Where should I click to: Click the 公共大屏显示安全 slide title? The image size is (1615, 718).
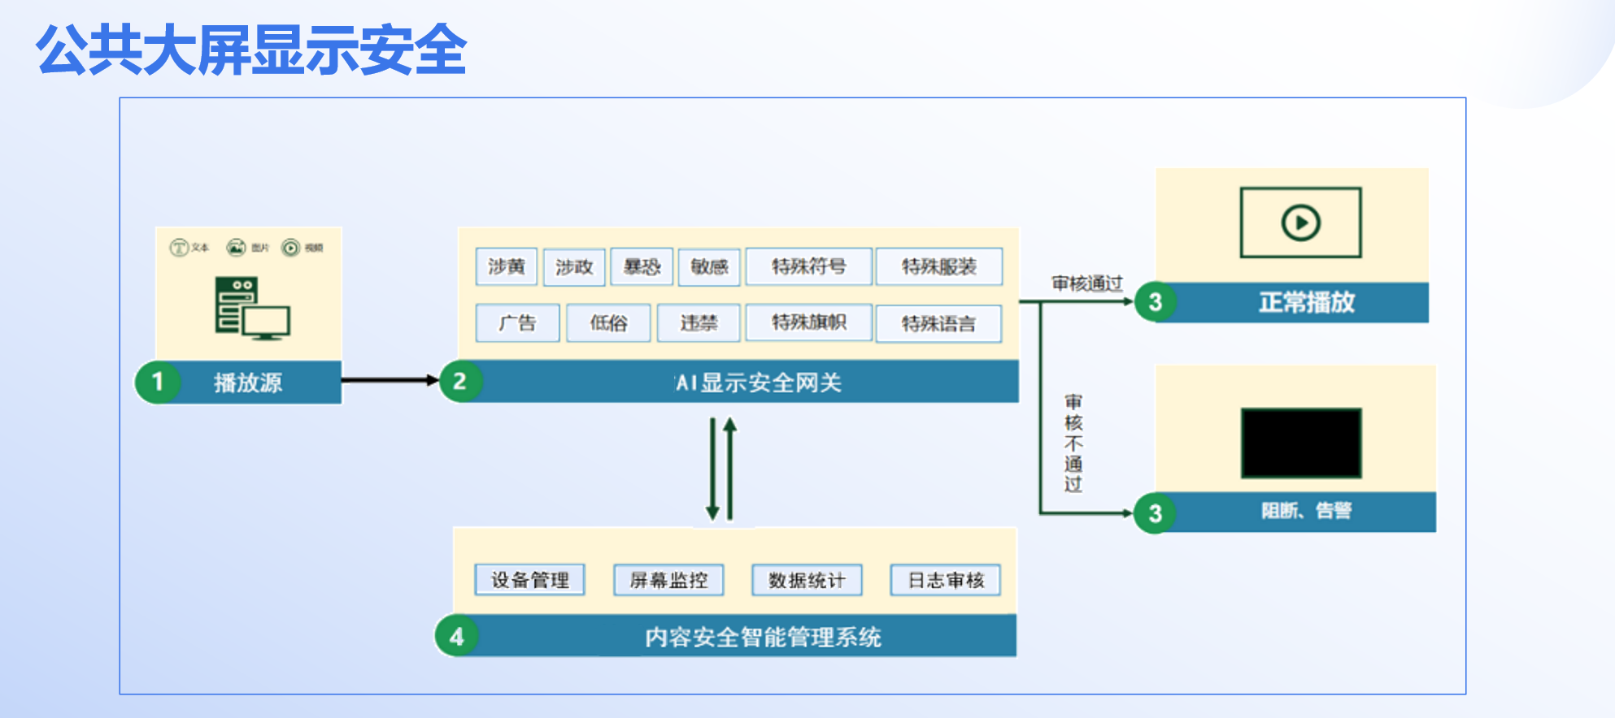pos(251,50)
